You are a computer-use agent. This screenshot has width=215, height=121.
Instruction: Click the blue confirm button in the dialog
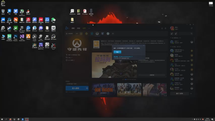(x=117, y=52)
